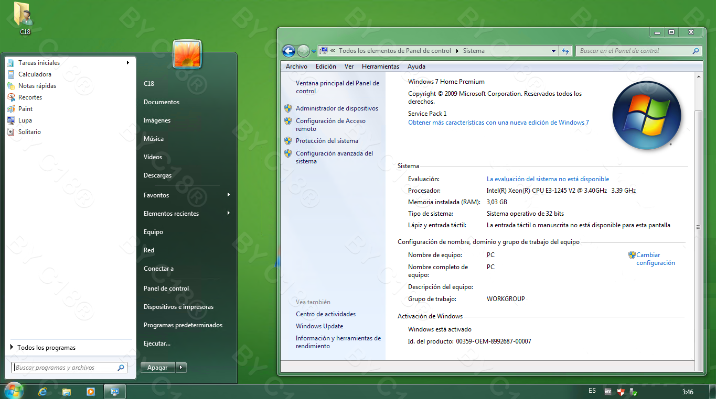This screenshot has height=399, width=716.
Task: Launch Internet Explorer from the taskbar
Action: pos(42,391)
